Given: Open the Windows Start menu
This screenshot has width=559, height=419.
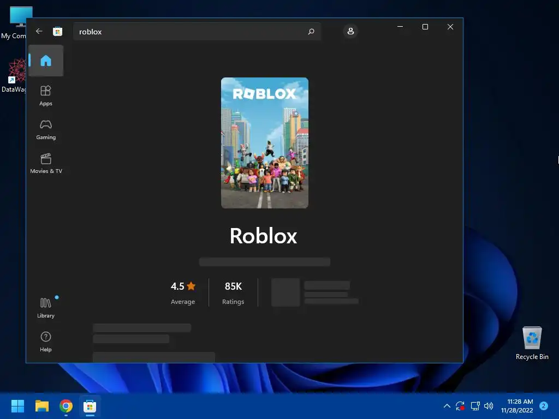Looking at the screenshot, I should pos(17,406).
